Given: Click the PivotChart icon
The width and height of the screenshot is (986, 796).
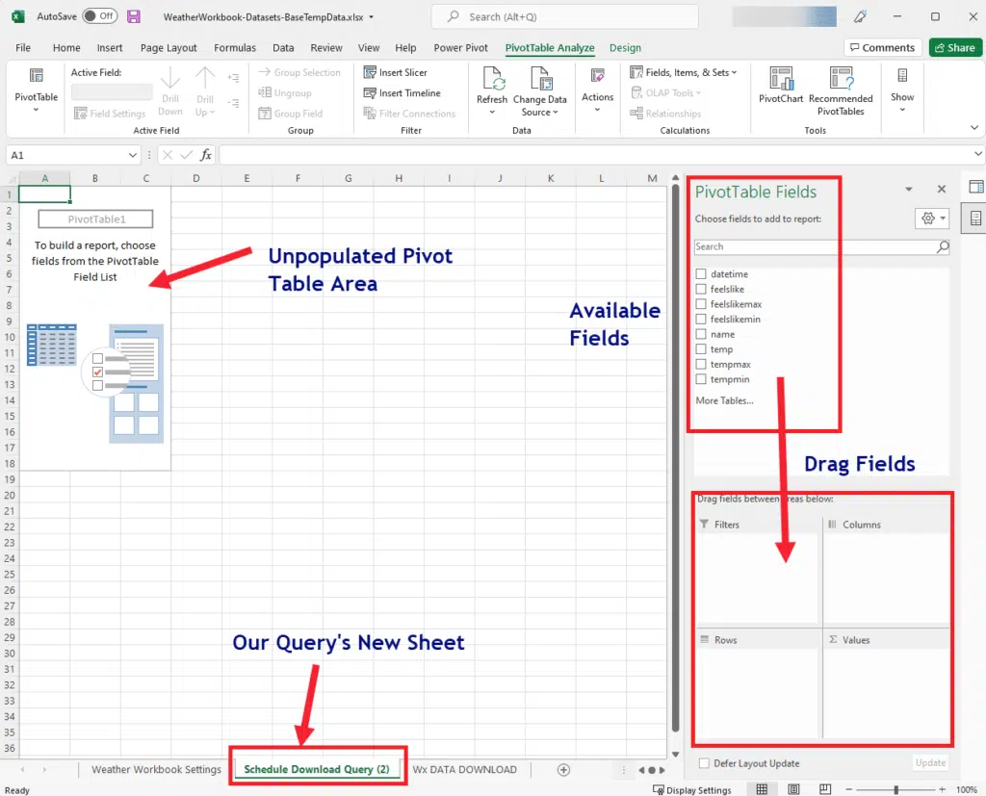Looking at the screenshot, I should tap(781, 81).
